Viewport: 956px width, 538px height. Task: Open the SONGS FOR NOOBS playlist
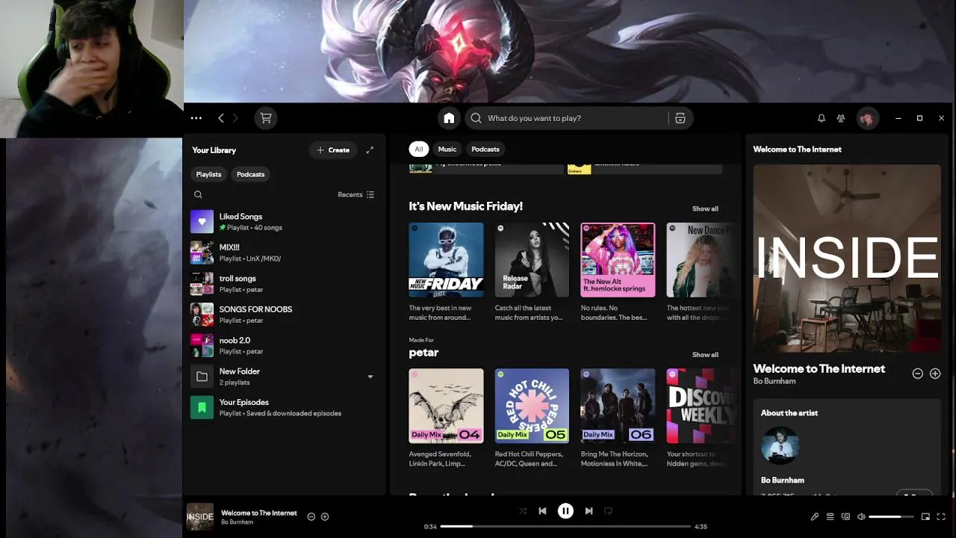[284, 315]
